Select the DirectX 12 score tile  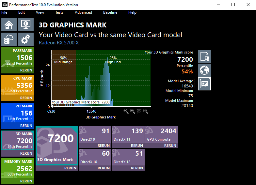pyautogui.click(x=128, y=157)
